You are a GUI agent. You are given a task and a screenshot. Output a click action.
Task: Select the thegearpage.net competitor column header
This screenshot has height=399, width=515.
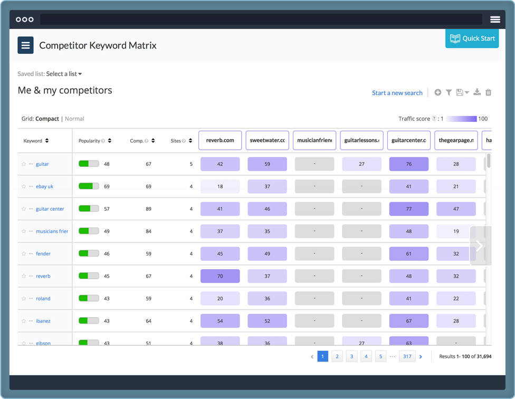pos(456,140)
